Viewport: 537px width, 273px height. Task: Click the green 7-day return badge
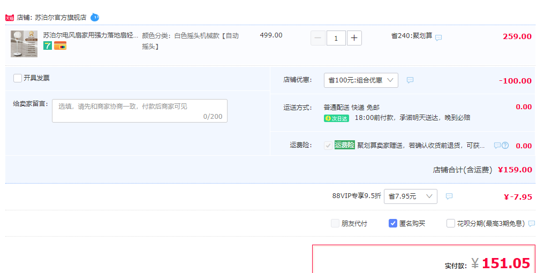[48, 45]
